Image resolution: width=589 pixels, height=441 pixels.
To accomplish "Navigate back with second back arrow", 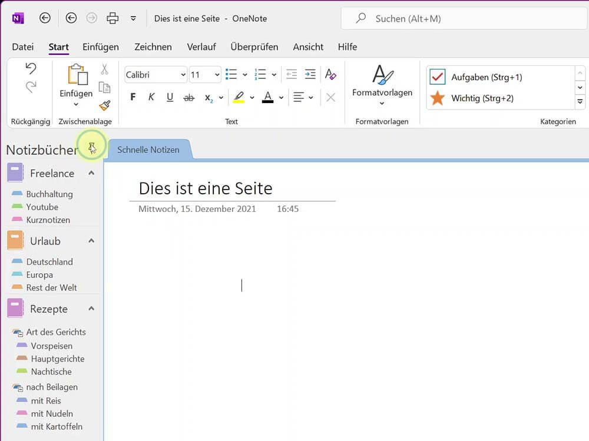I will pyautogui.click(x=71, y=18).
